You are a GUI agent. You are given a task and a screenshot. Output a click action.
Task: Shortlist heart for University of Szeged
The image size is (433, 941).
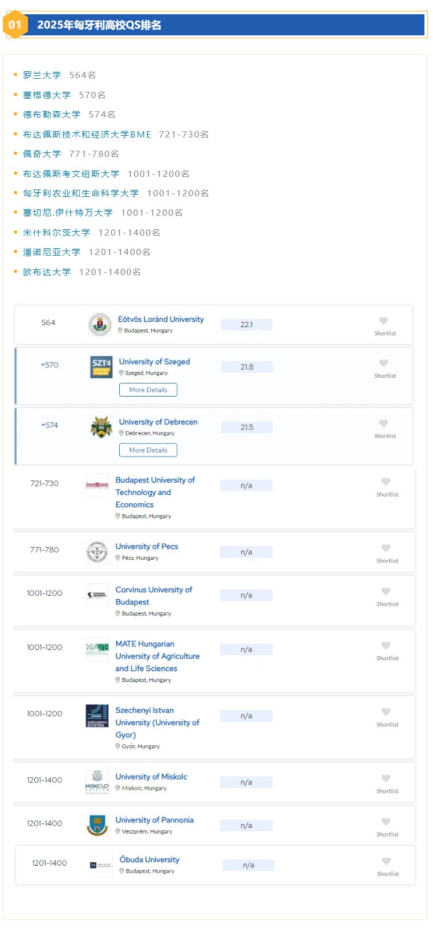coord(383,364)
